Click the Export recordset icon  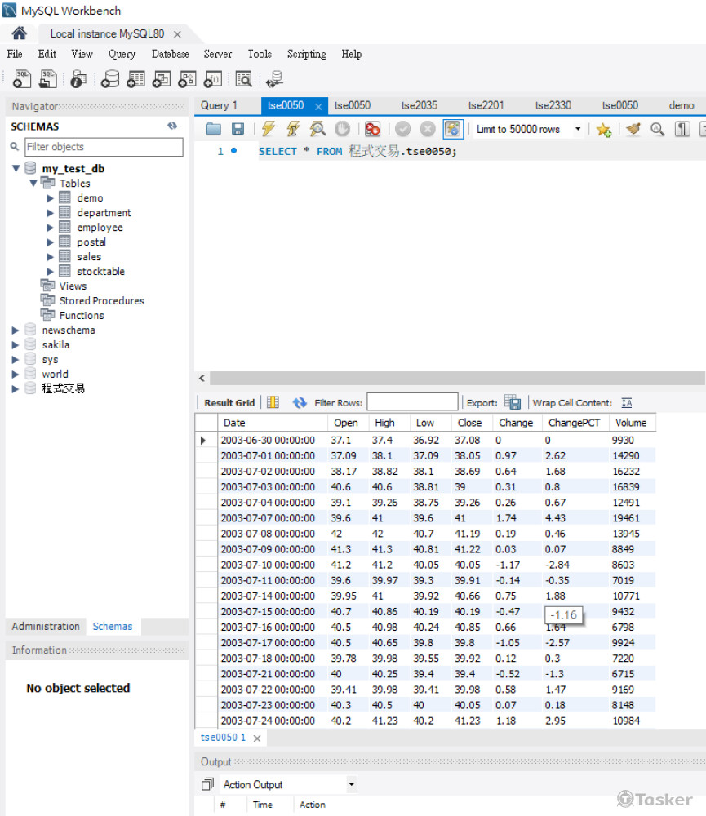coord(512,402)
